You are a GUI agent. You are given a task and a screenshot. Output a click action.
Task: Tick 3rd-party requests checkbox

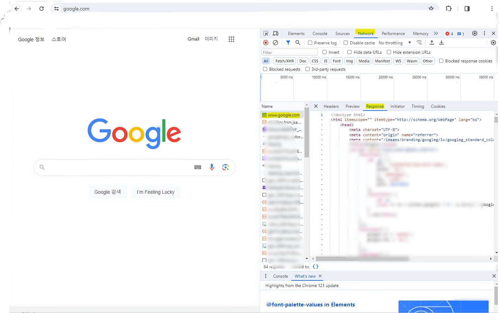(308, 69)
